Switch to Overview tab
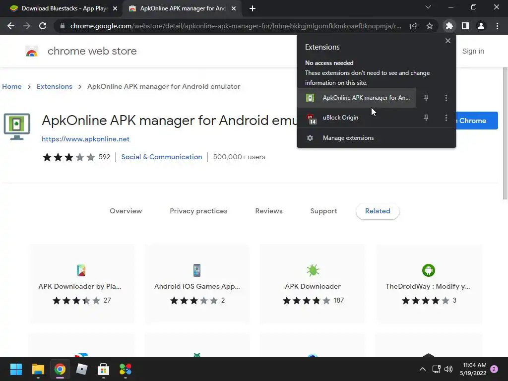This screenshot has height=381, width=508. point(126,211)
